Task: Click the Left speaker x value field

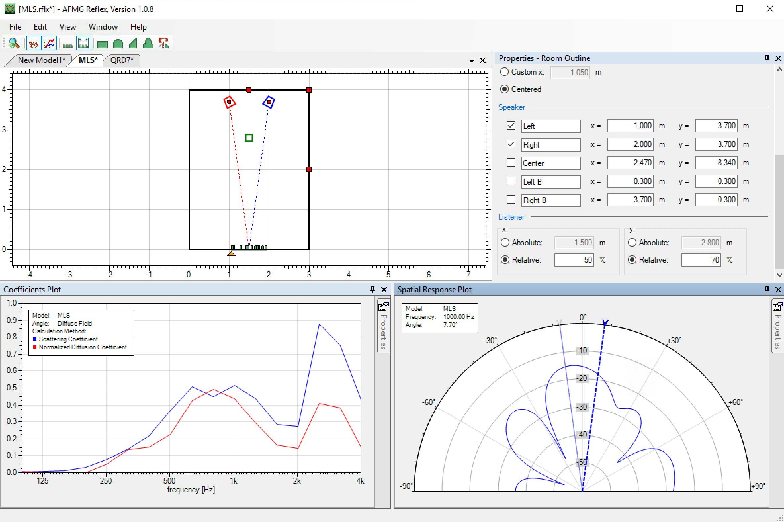Action: tap(630, 126)
